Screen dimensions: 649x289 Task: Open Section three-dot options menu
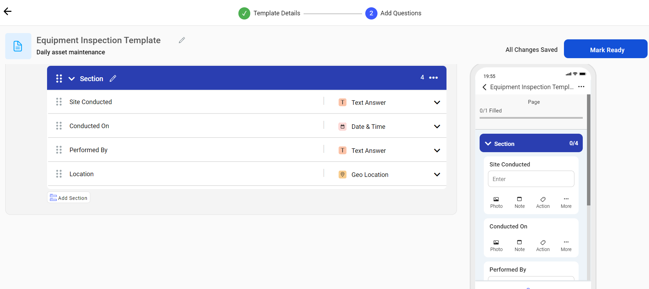pos(433,78)
